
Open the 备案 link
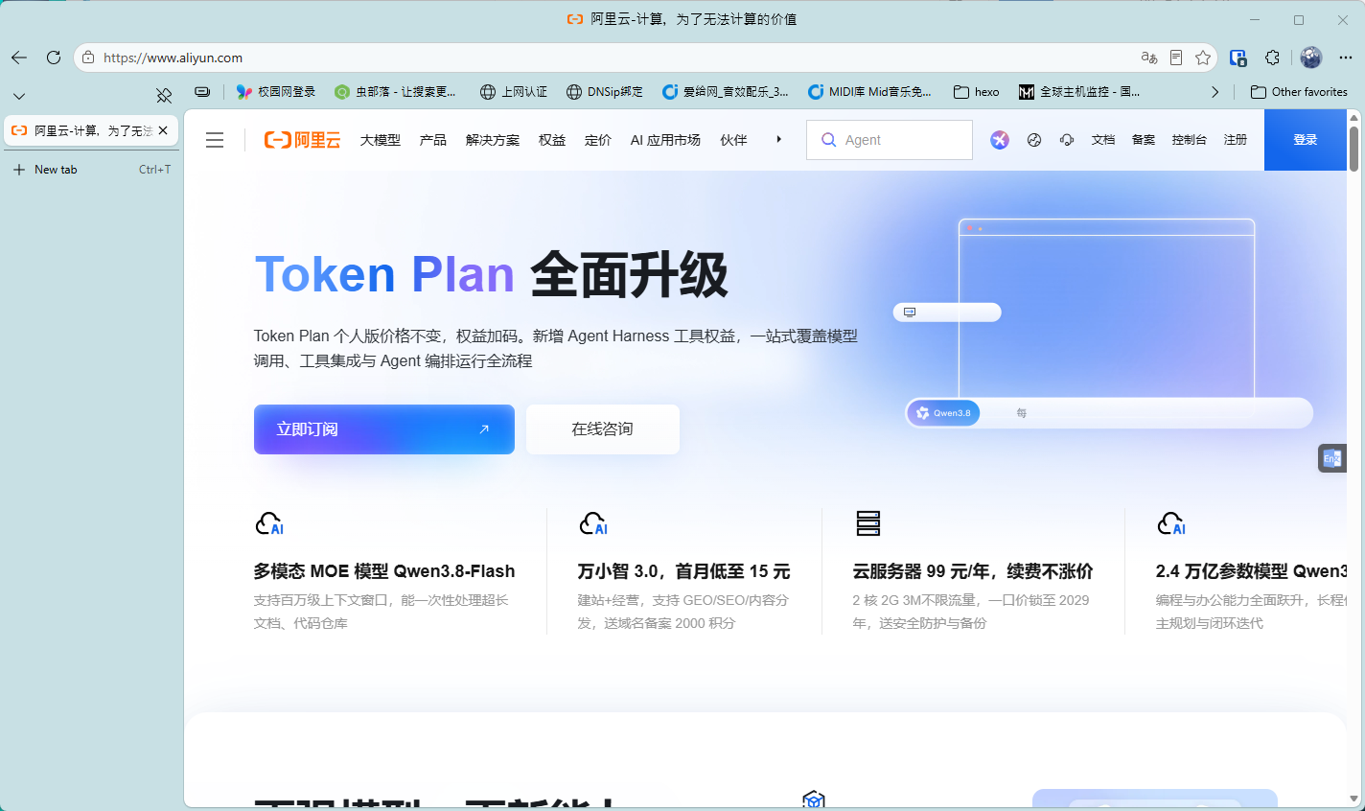coord(1144,140)
